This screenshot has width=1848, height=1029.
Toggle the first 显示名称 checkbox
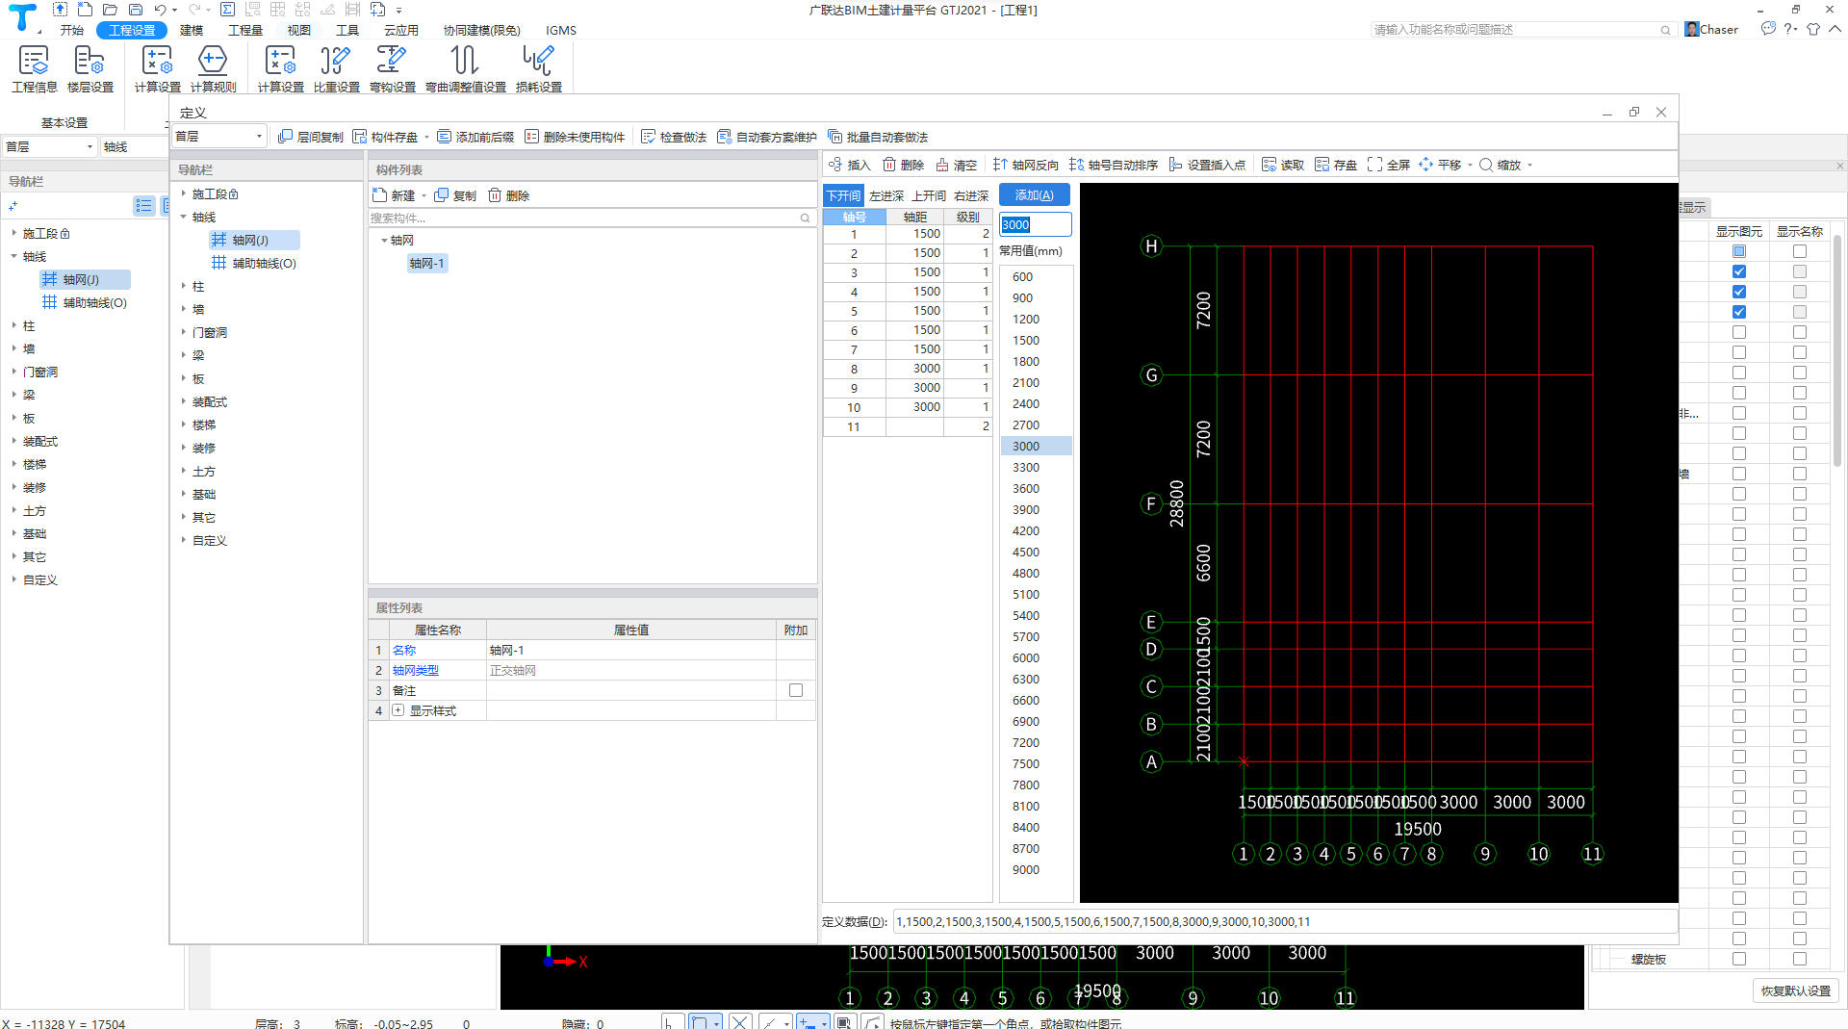coord(1800,251)
